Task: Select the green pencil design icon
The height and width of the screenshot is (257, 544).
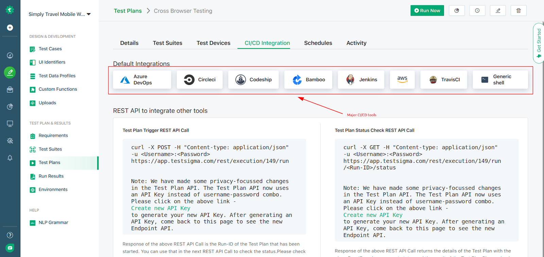Action: click(x=10, y=72)
